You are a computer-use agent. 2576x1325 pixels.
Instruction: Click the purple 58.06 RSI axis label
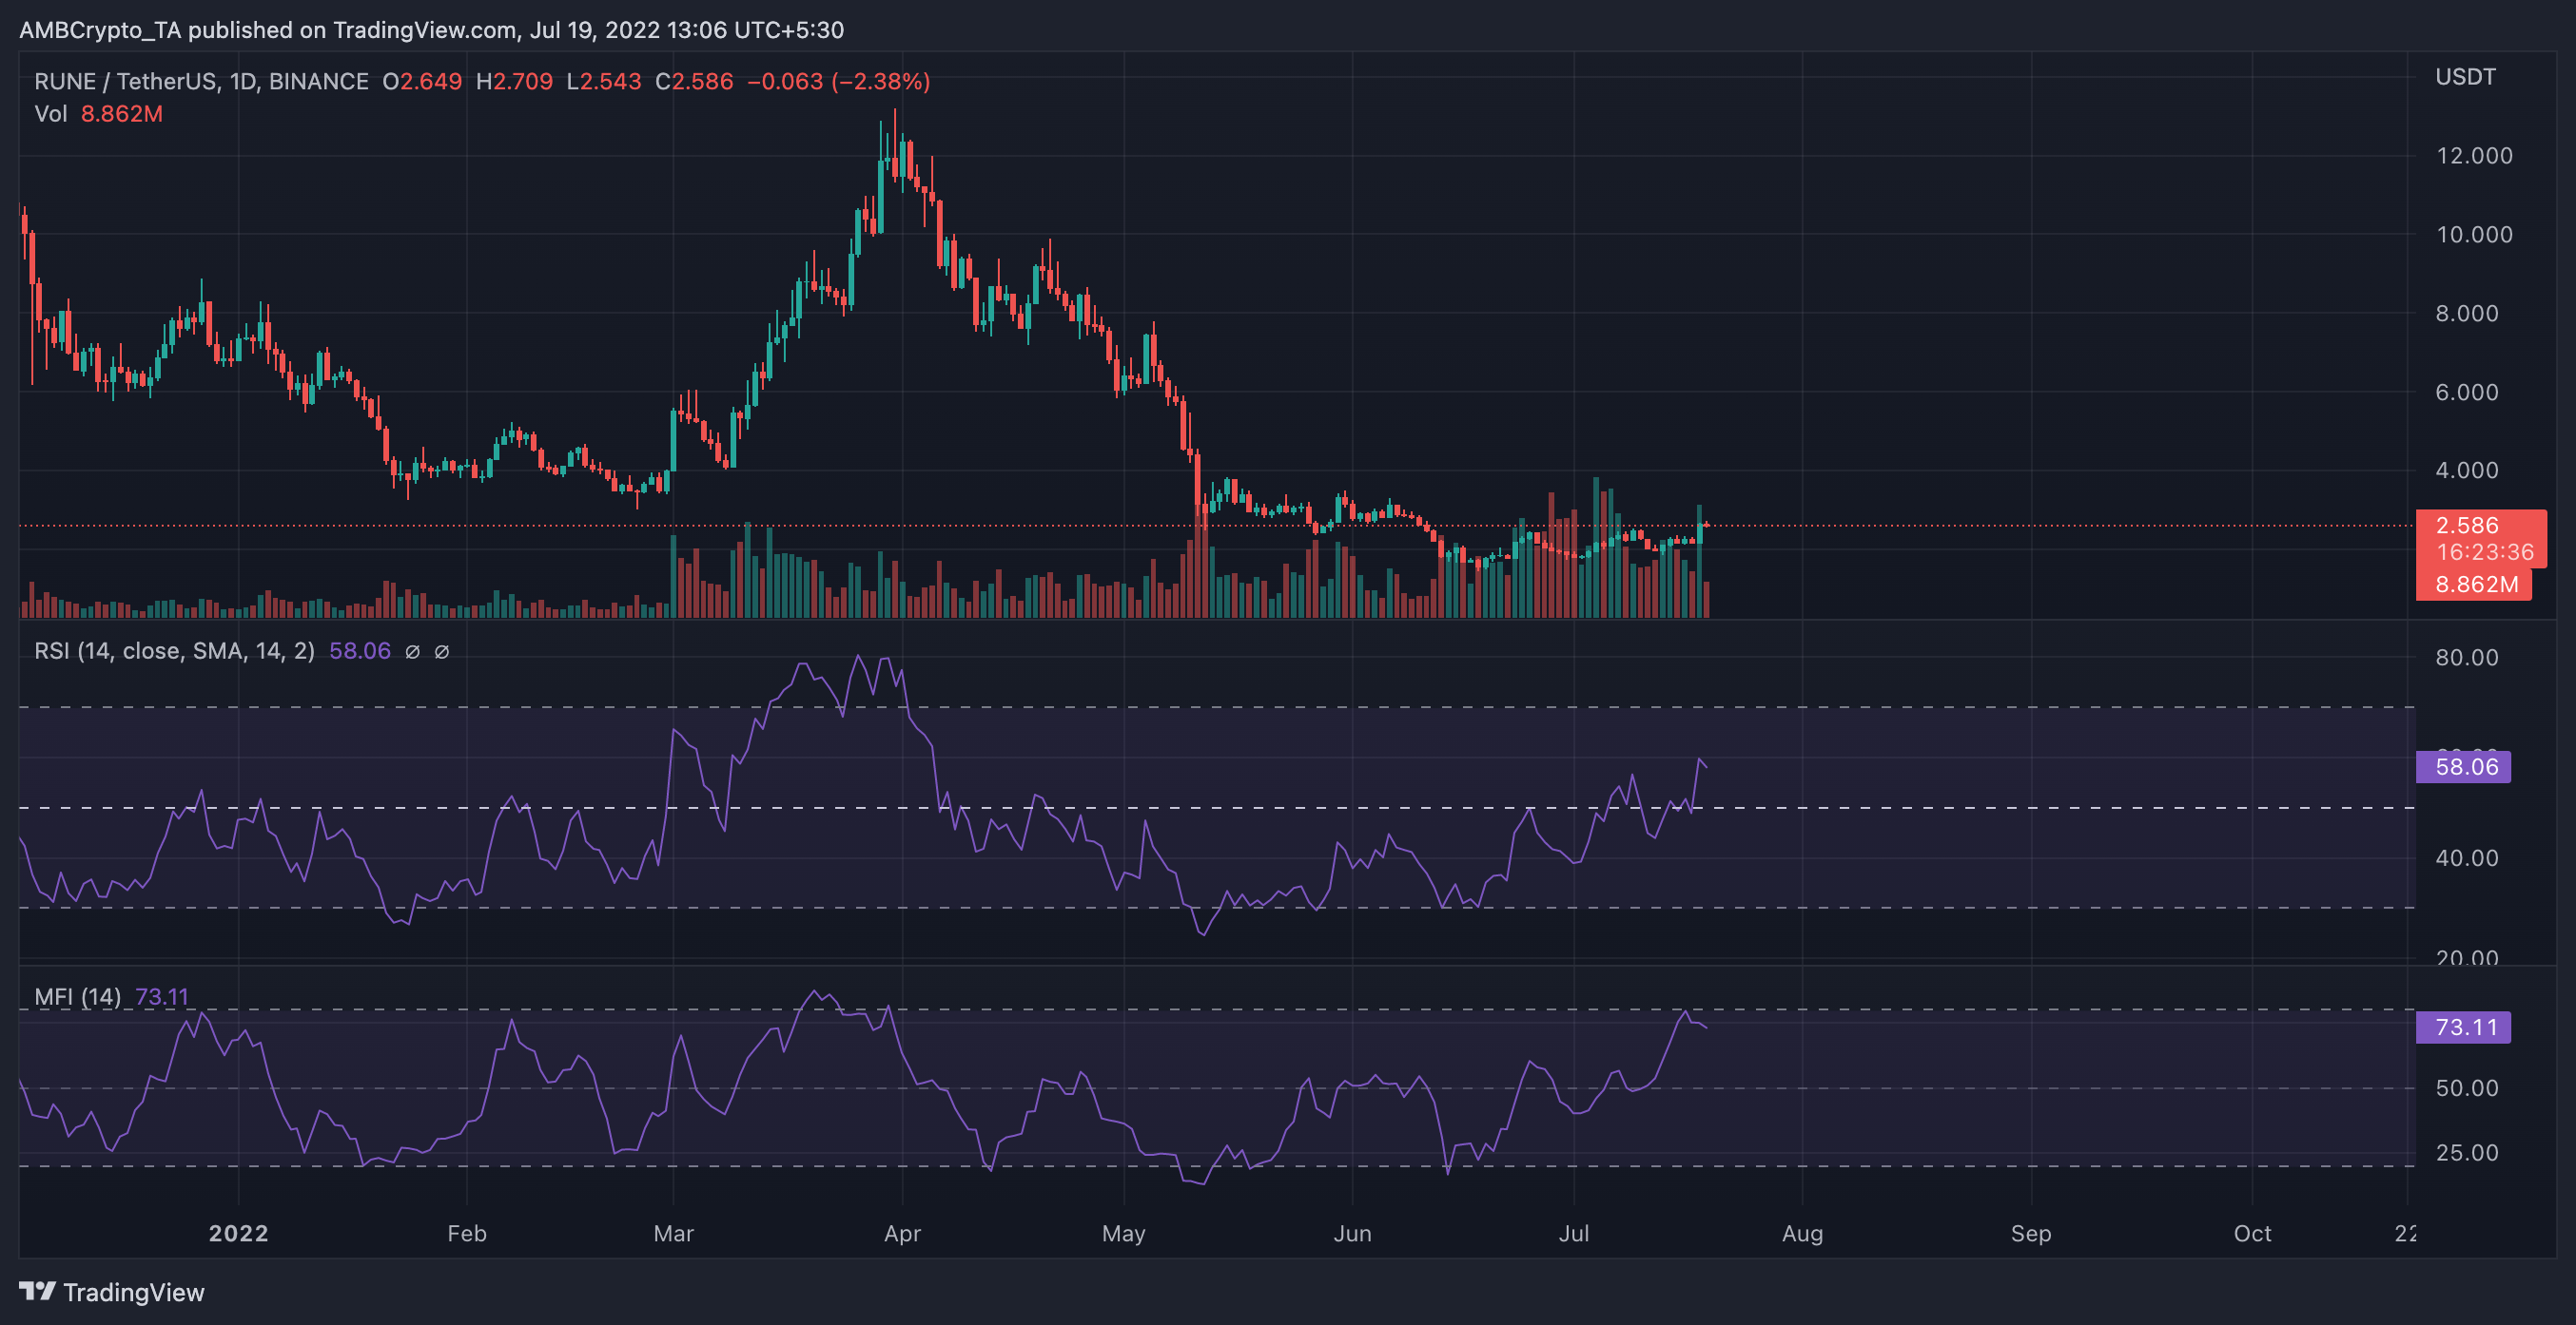[2464, 766]
